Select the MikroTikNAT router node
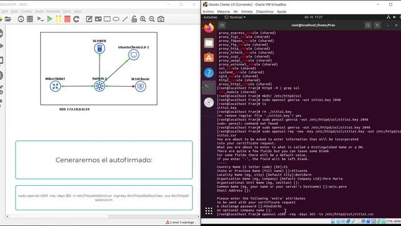 tap(55, 87)
